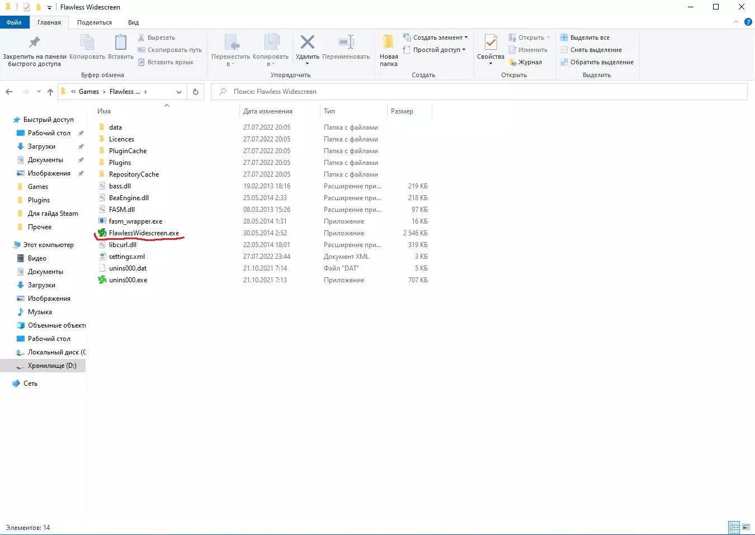Click the Paste (Вставить) icon
755x535 pixels.
(121, 42)
